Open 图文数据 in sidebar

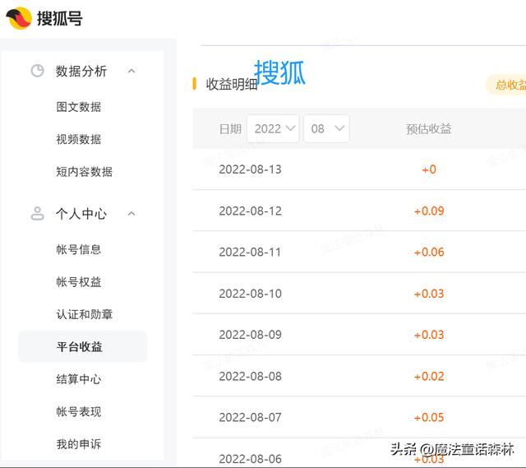pyautogui.click(x=79, y=107)
